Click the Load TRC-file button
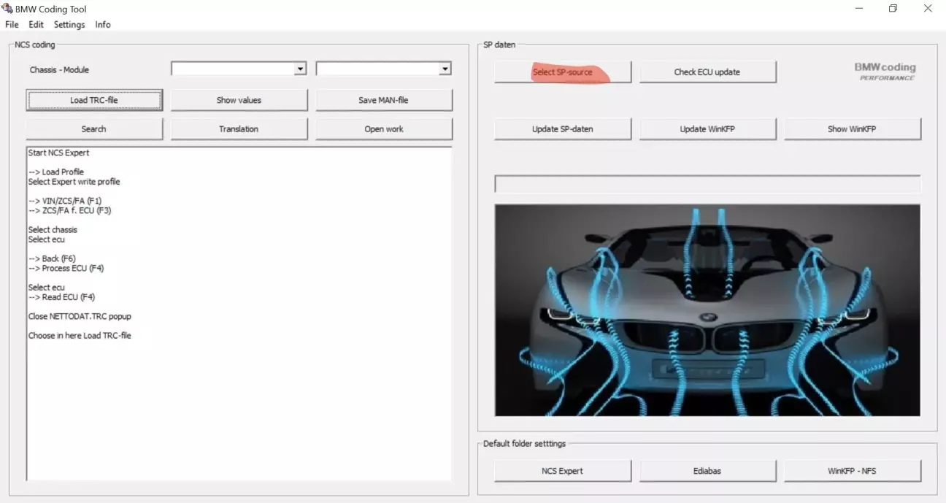The height and width of the screenshot is (503, 946). (x=94, y=100)
